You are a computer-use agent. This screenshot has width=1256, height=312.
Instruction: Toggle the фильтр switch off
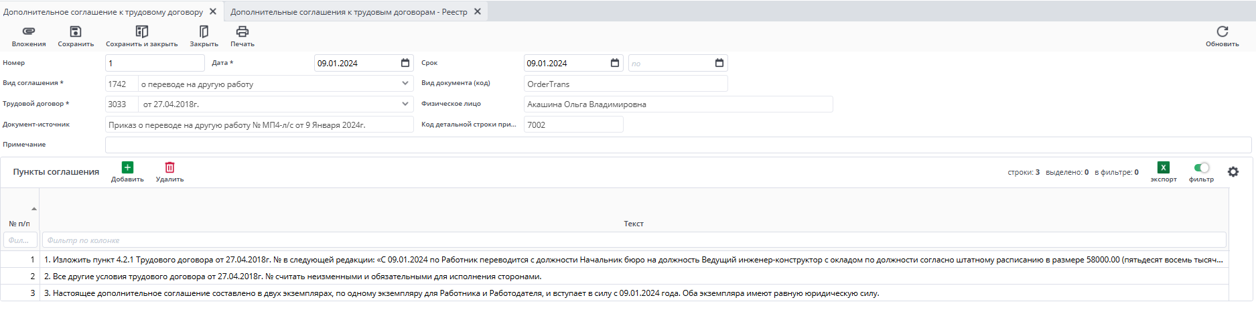(x=1202, y=168)
